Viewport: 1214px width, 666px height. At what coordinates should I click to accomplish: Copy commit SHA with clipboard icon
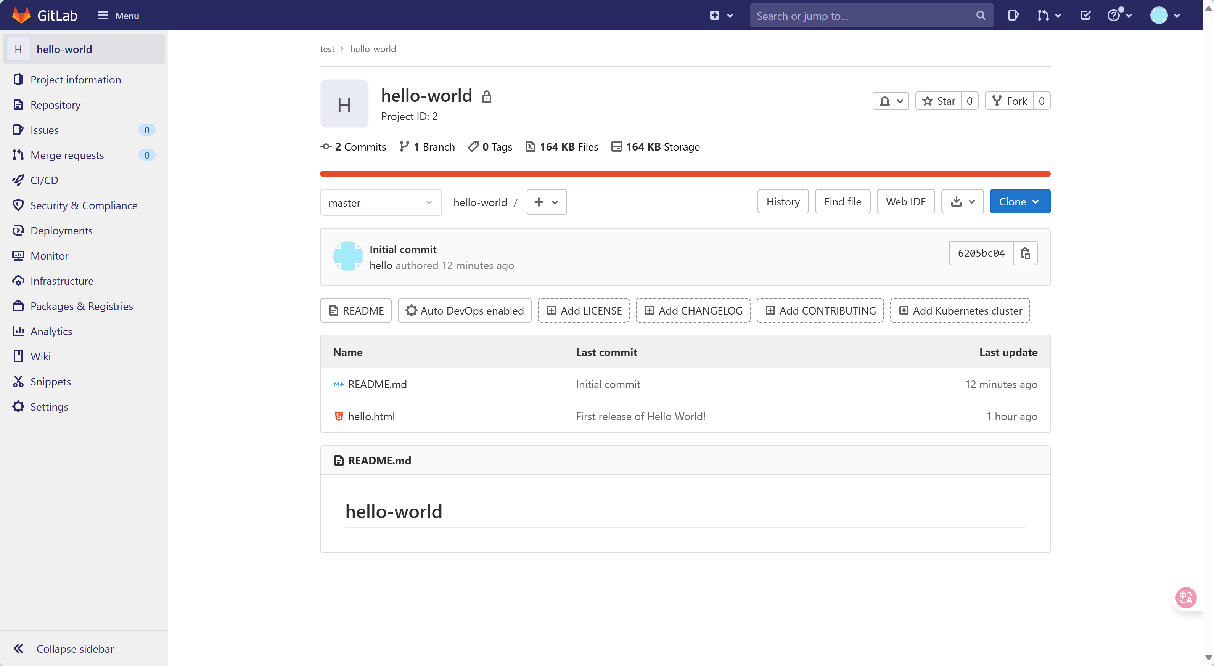[x=1026, y=254]
